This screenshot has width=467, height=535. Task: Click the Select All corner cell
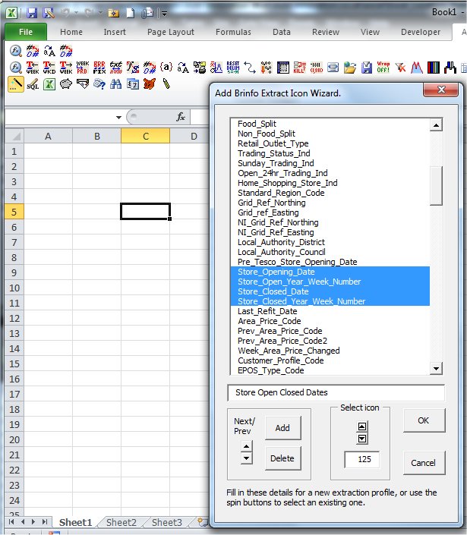point(14,136)
